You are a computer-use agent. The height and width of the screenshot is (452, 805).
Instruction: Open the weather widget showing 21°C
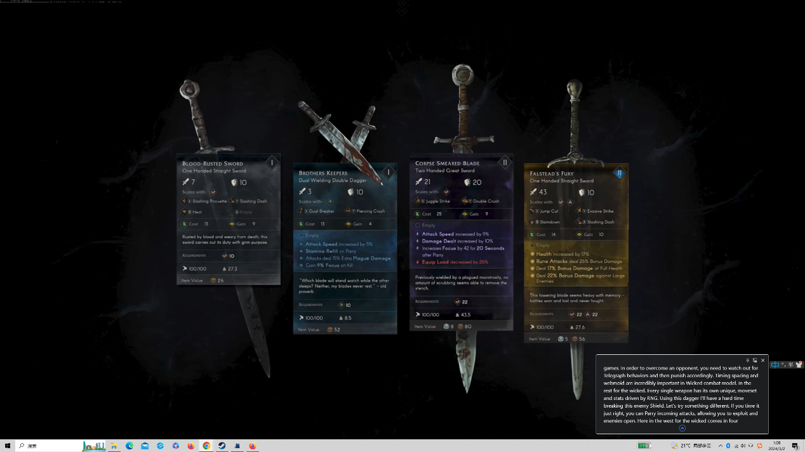691,446
